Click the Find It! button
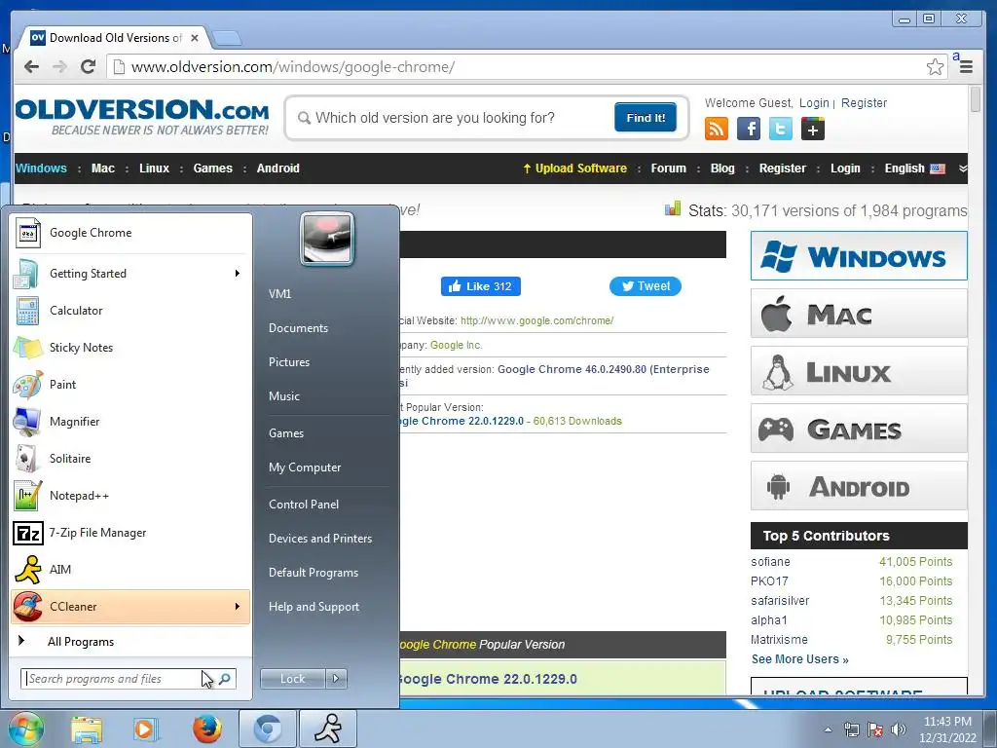This screenshot has height=748, width=997. click(646, 118)
